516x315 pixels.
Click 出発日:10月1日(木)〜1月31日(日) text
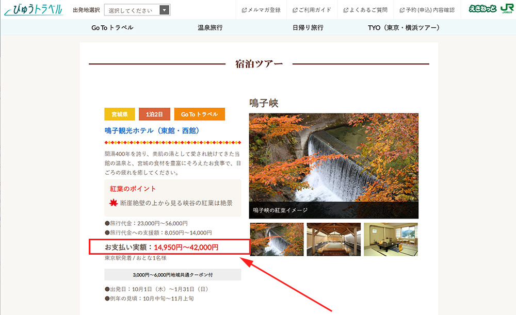tap(157, 289)
